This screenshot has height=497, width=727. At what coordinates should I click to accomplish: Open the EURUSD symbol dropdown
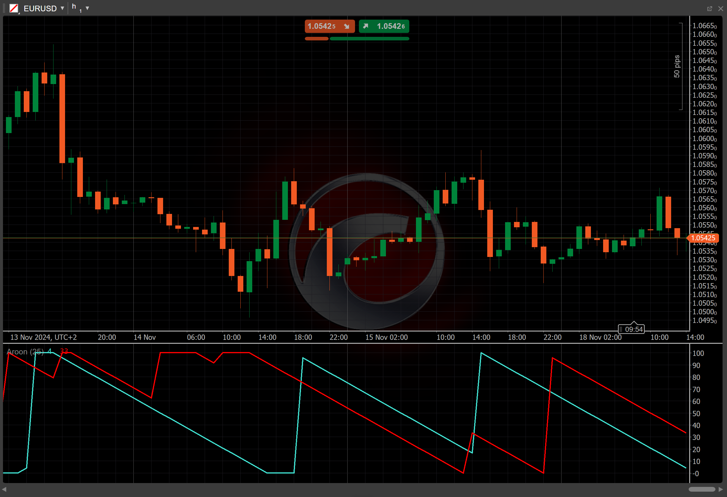pos(63,8)
